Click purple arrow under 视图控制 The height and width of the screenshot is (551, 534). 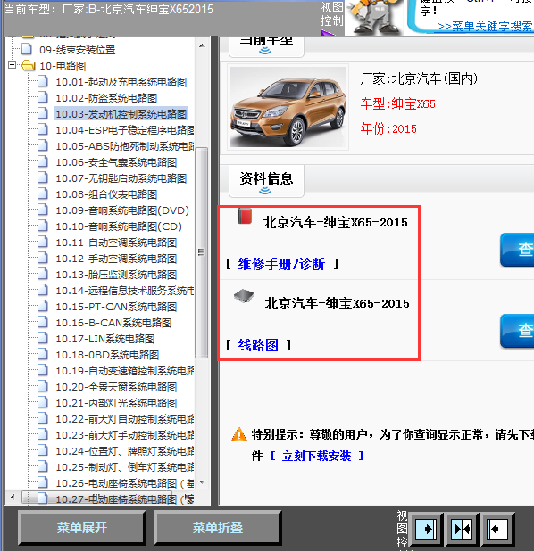[x=328, y=33]
